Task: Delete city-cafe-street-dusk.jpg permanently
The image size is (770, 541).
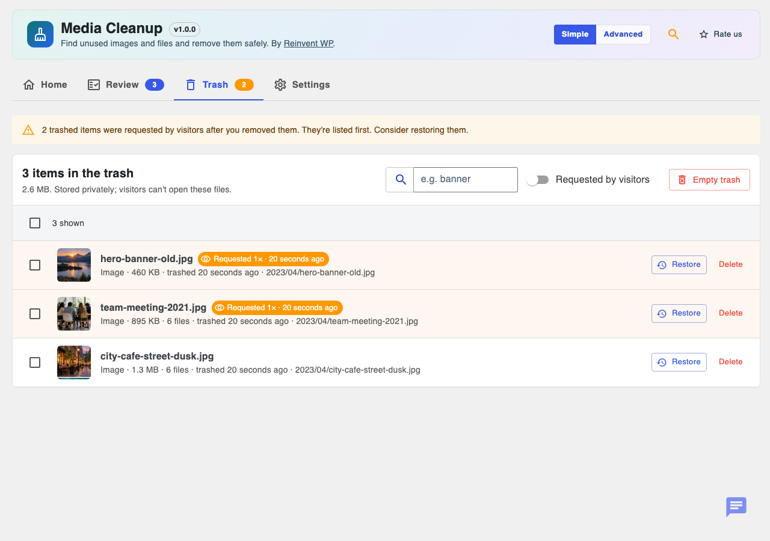Action: coord(731,362)
